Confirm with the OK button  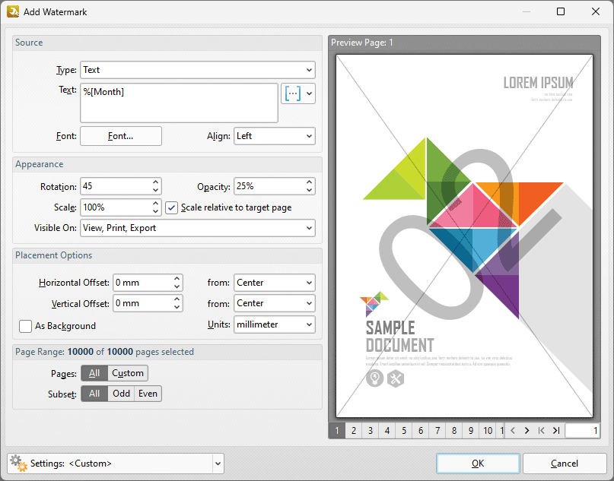[x=478, y=464]
